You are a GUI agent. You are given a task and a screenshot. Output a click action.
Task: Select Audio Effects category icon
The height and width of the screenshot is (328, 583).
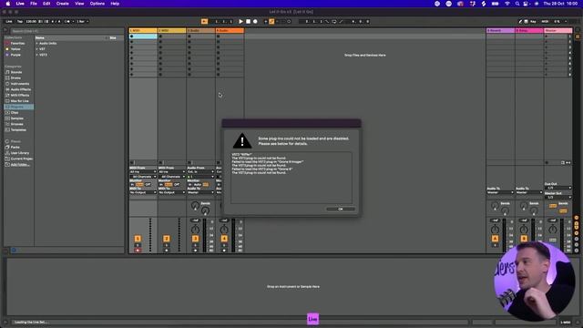pyautogui.click(x=7, y=89)
